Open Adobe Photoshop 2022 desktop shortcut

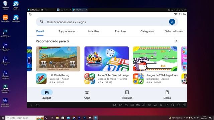(5, 33)
